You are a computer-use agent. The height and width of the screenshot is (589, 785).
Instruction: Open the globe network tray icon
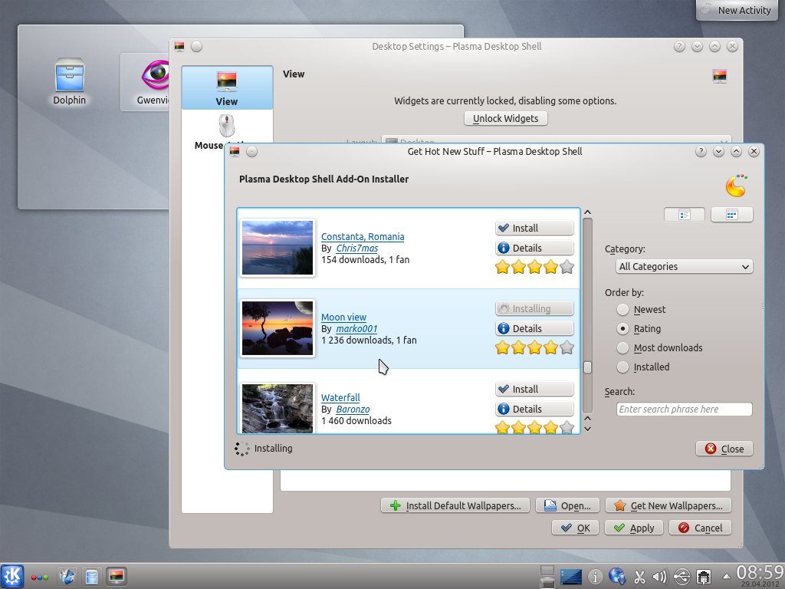tap(617, 577)
